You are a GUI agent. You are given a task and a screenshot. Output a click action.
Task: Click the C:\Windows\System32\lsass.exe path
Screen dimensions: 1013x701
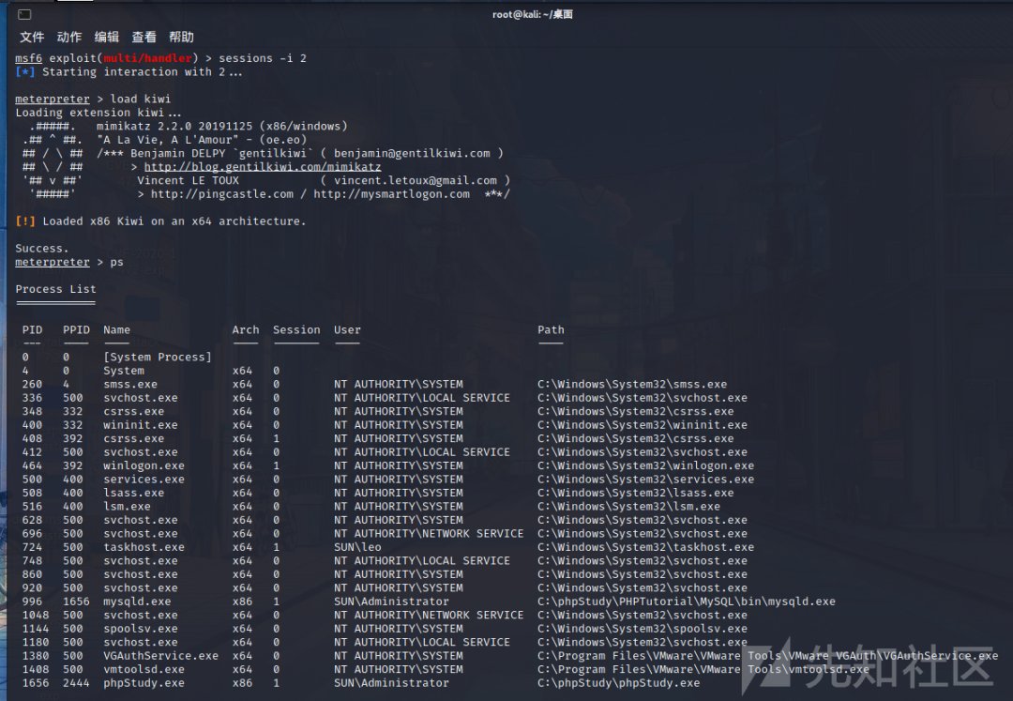636,493
